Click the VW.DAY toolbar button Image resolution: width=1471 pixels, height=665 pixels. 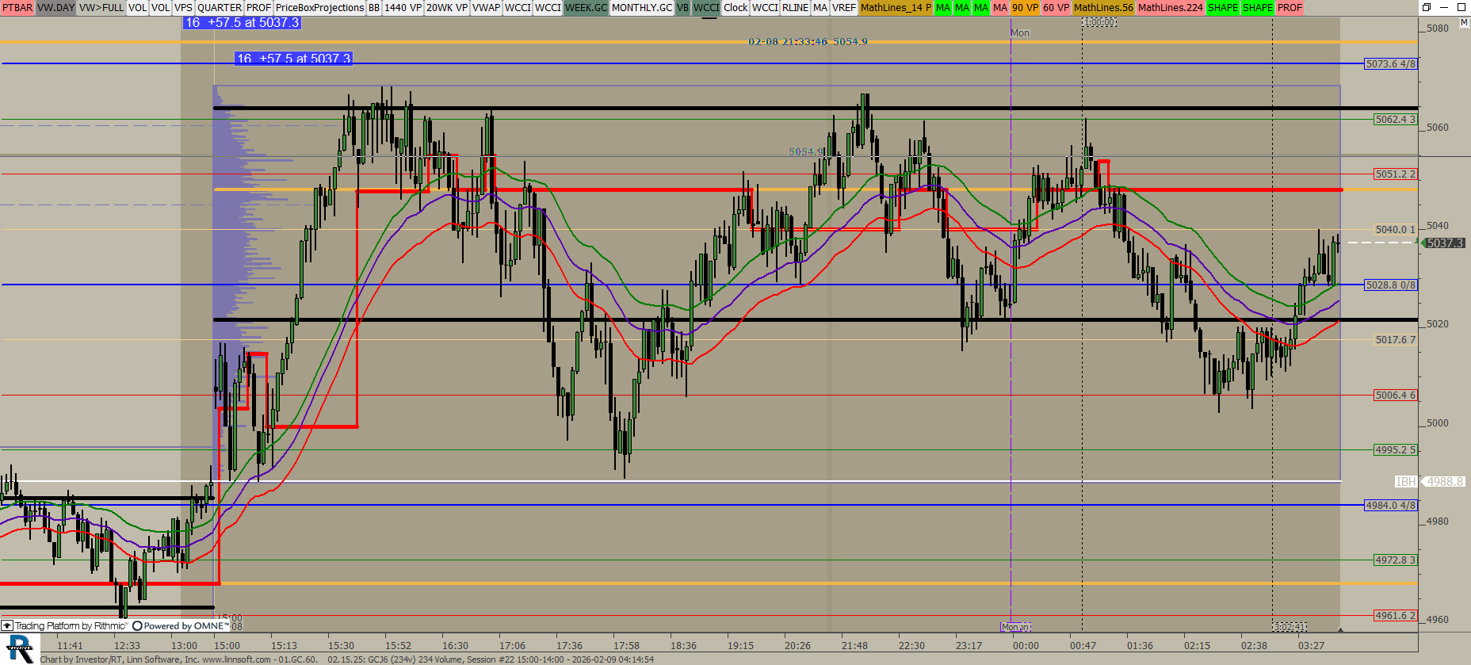coord(55,8)
